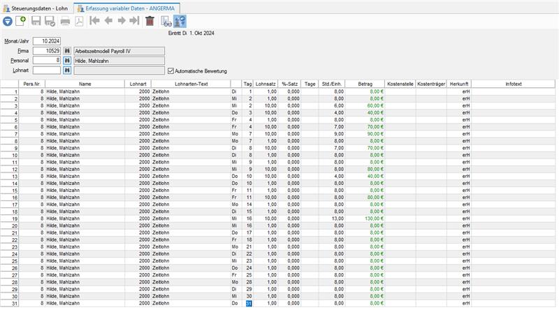Image resolution: width=559 pixels, height=310 pixels.
Task: Click the Name cell in row 12
Action: (85, 169)
